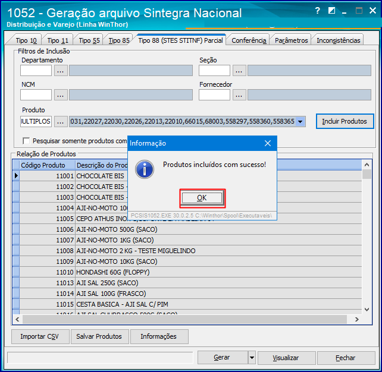Image resolution: width=382 pixels, height=372 pixels.
Task: Open Fornecedor lookup ellipsis button
Action: 239,95
